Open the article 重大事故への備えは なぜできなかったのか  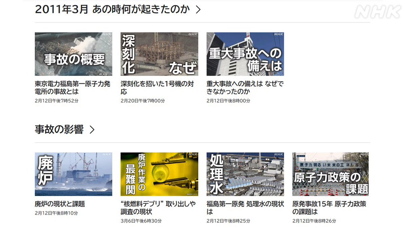244,87
